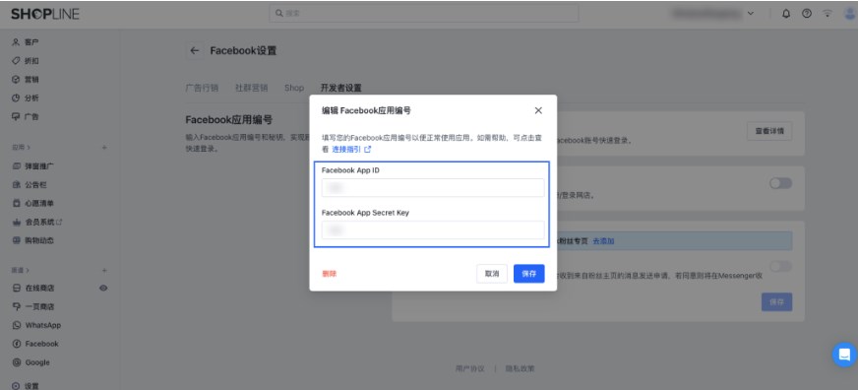Open the user avatar icon

[x=850, y=14]
